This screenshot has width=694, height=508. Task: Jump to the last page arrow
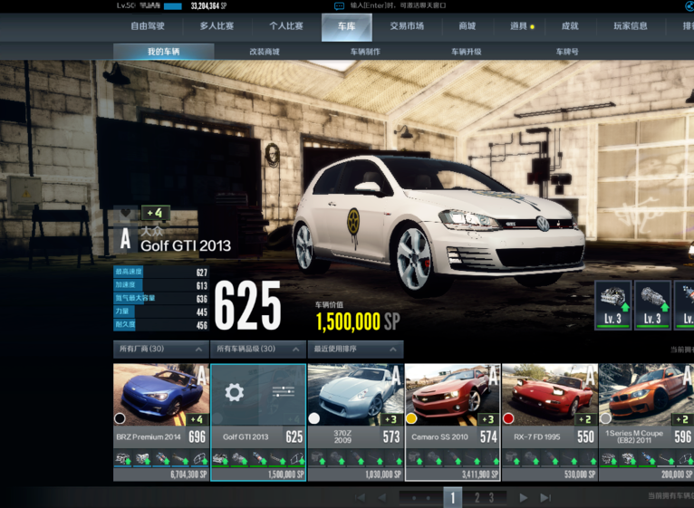[545, 497]
